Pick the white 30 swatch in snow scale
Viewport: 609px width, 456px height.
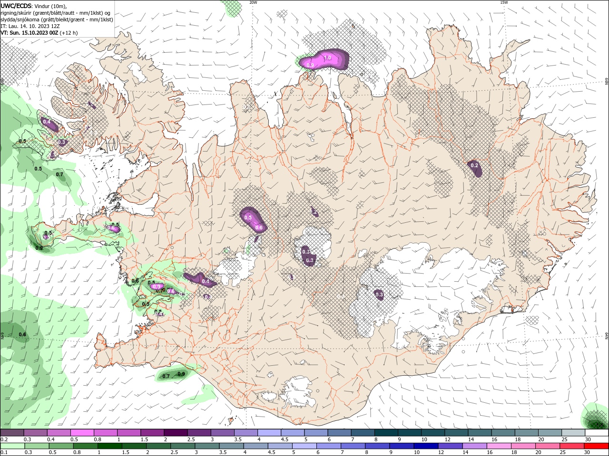point(597,433)
